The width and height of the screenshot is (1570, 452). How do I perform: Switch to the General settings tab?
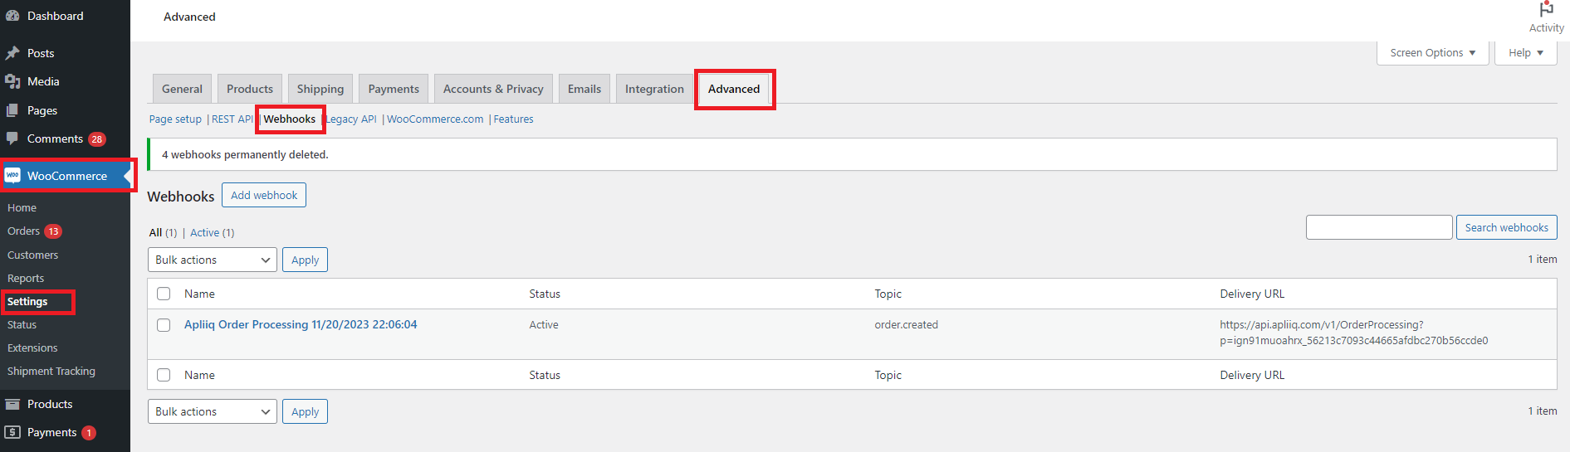pyautogui.click(x=182, y=89)
